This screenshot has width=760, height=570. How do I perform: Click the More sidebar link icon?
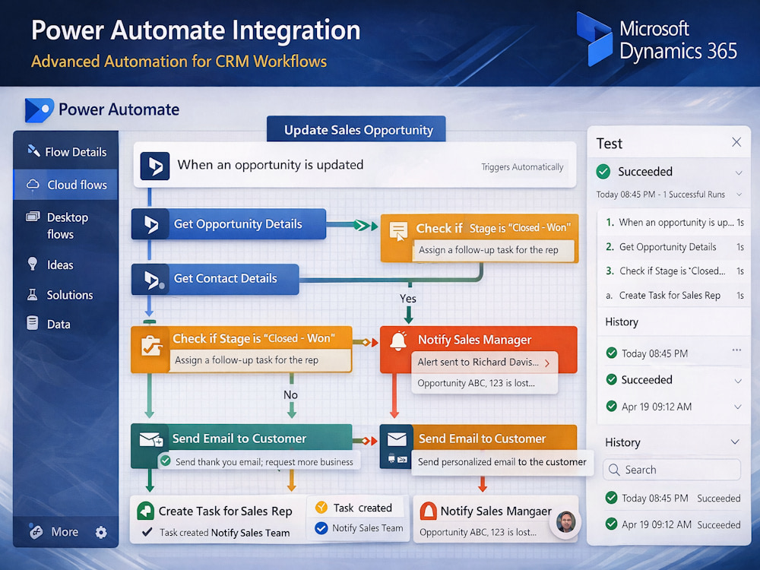(36, 532)
